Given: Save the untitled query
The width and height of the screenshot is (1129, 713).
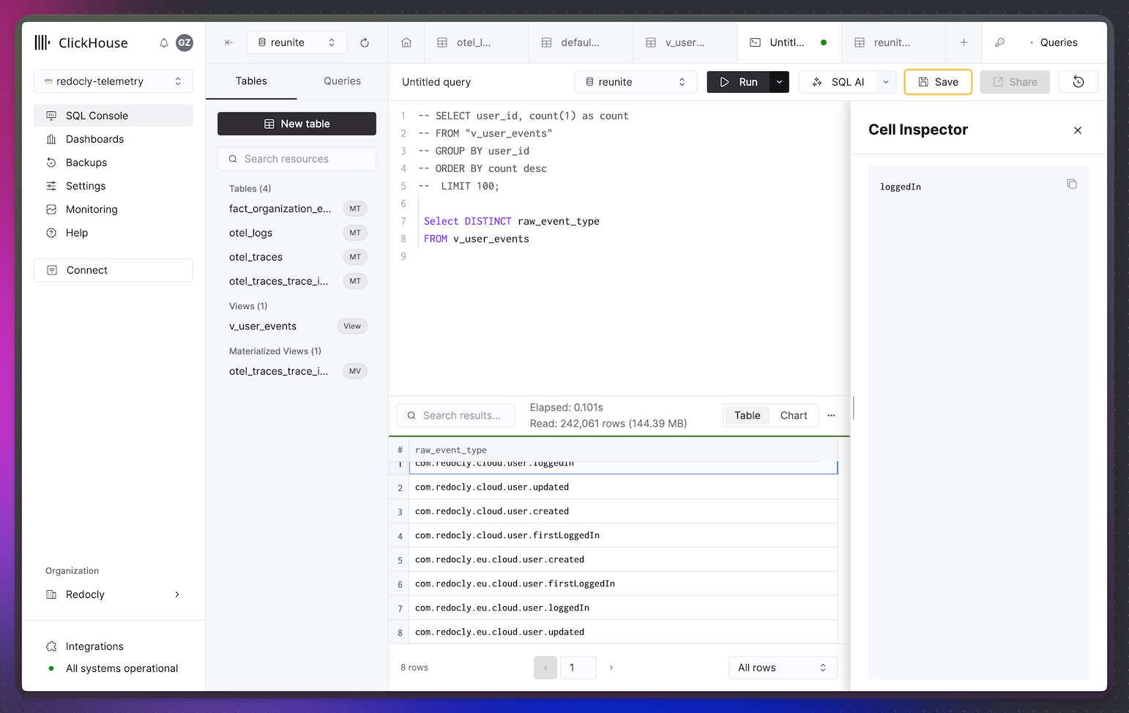Looking at the screenshot, I should tap(938, 82).
